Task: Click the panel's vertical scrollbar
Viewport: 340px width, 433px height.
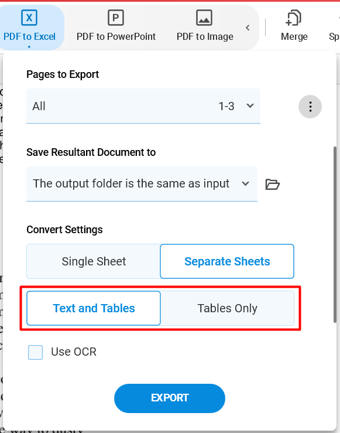Action: click(335, 234)
